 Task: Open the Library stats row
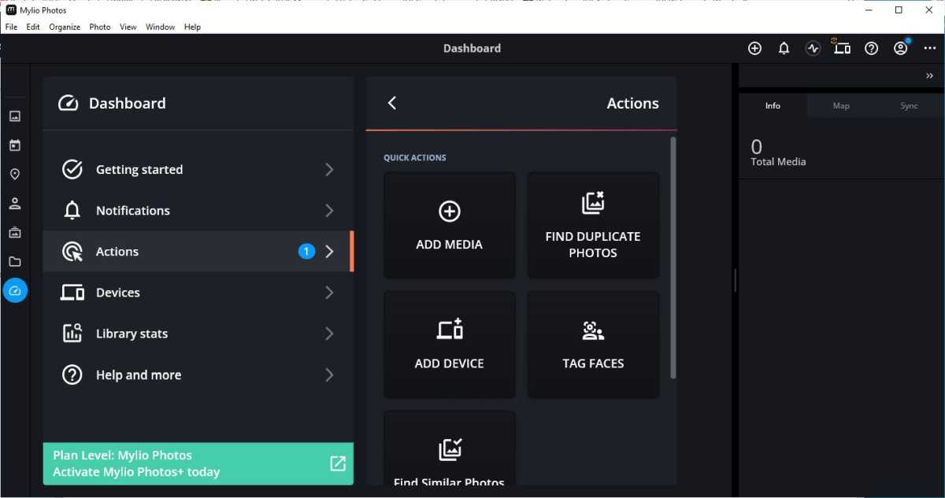(x=198, y=334)
